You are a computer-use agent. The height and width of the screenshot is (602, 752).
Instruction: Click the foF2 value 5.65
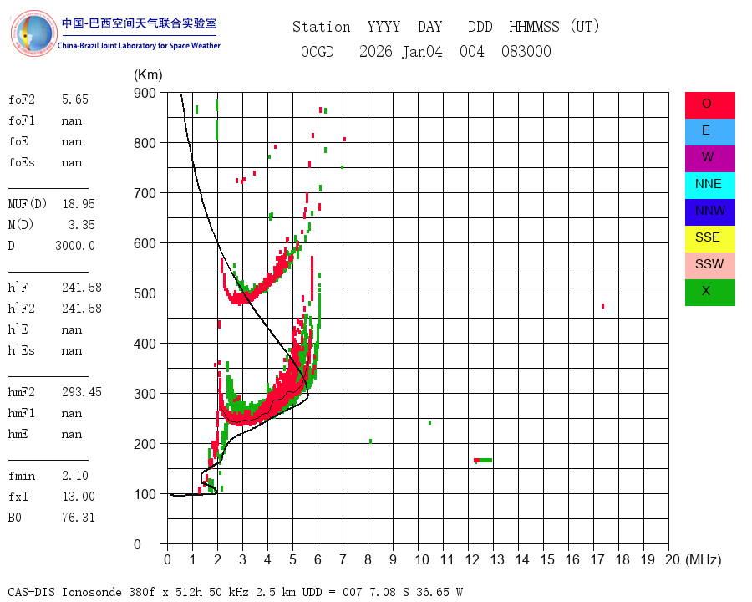point(75,99)
